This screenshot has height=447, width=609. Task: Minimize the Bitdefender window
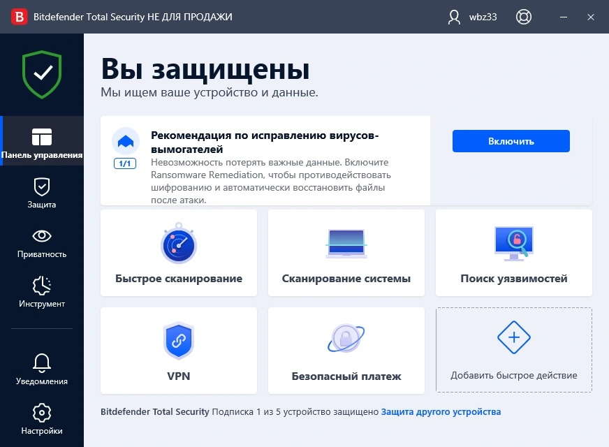point(564,17)
